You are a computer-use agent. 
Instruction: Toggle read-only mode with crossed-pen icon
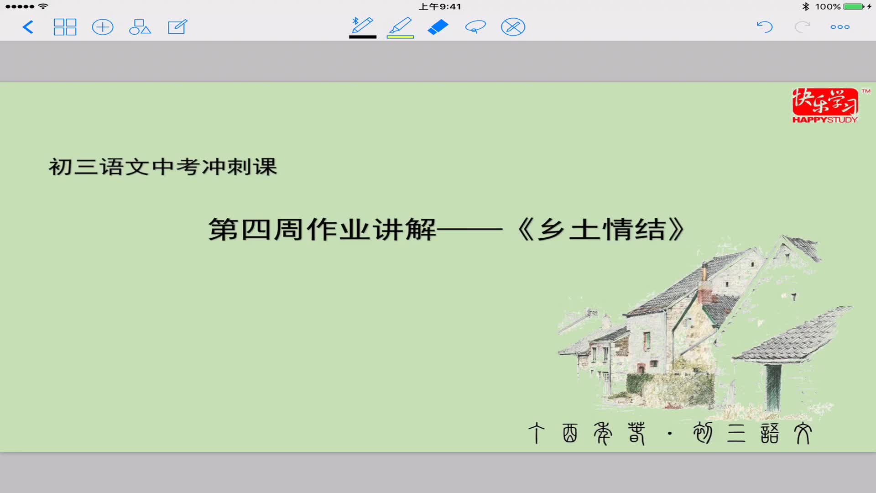point(512,27)
